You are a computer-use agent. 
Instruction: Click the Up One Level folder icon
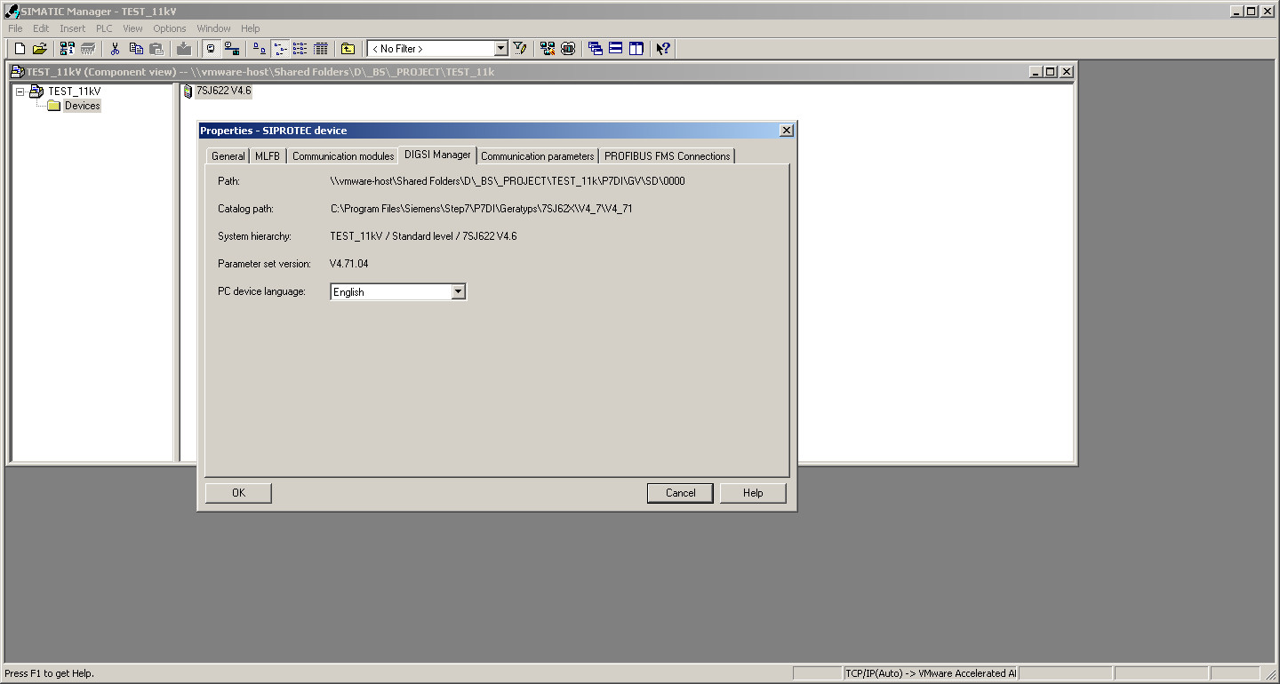348,49
